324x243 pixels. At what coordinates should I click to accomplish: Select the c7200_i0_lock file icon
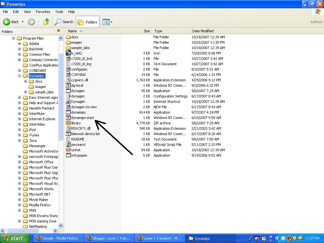pos(68,59)
